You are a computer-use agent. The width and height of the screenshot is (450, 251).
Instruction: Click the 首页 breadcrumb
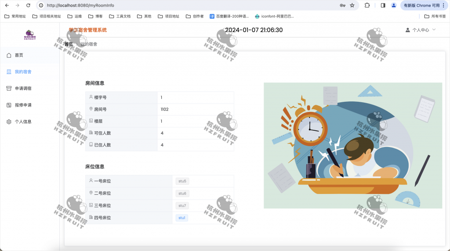point(69,44)
